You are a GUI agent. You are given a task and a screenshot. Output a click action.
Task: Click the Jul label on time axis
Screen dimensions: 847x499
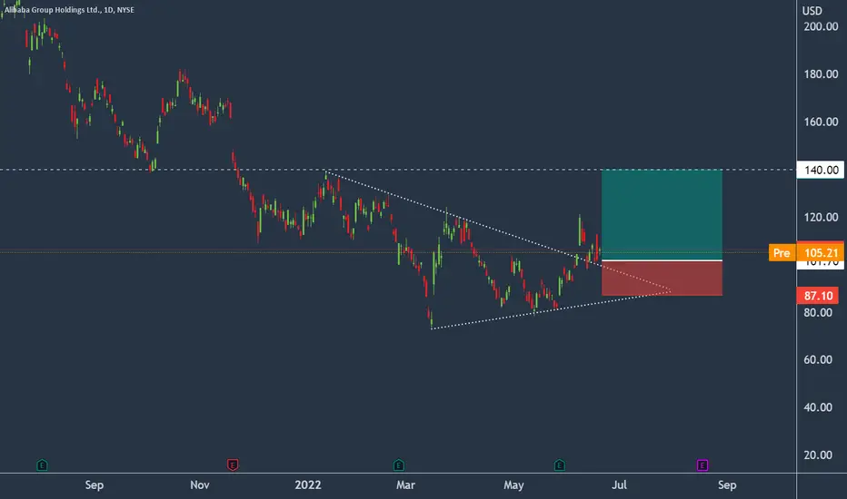click(x=620, y=485)
